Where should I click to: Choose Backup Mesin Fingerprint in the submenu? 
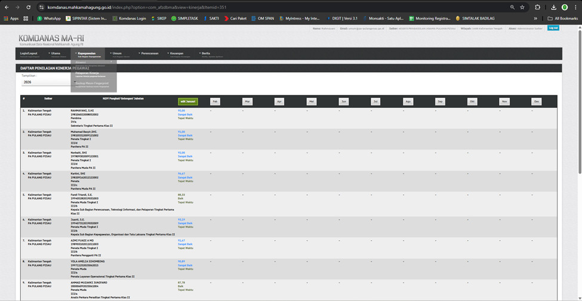92,83
